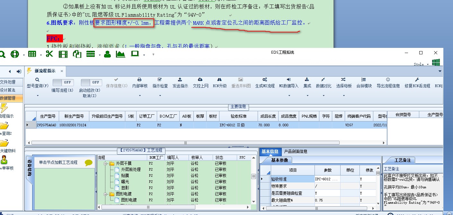Collapse the 外层干膜 tree node

(x=105, y=163)
